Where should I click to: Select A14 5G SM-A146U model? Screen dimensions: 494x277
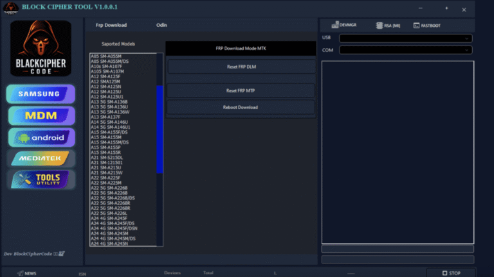109,122
